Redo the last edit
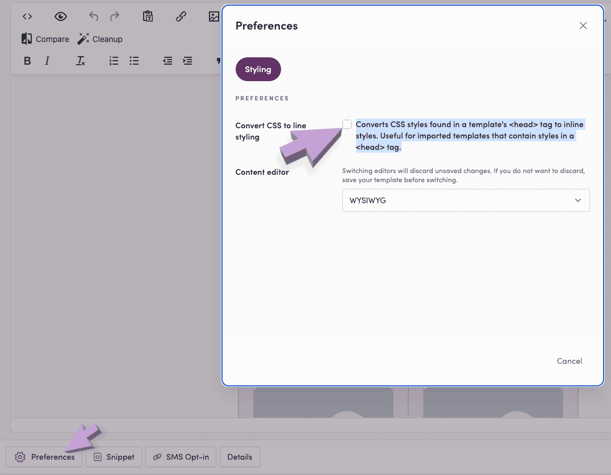Screen dimensions: 611x475 115,16
